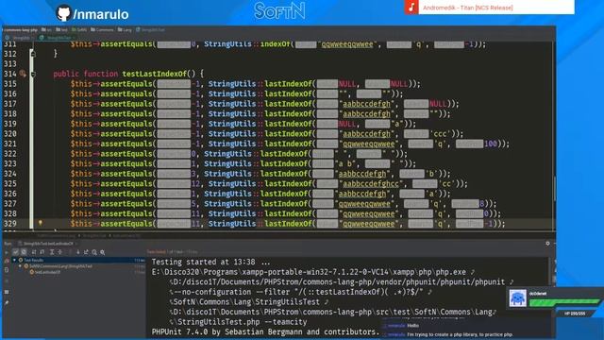604x340 pixels.
Task: Click the blue avatar in the stream overlay
Action: [517, 298]
